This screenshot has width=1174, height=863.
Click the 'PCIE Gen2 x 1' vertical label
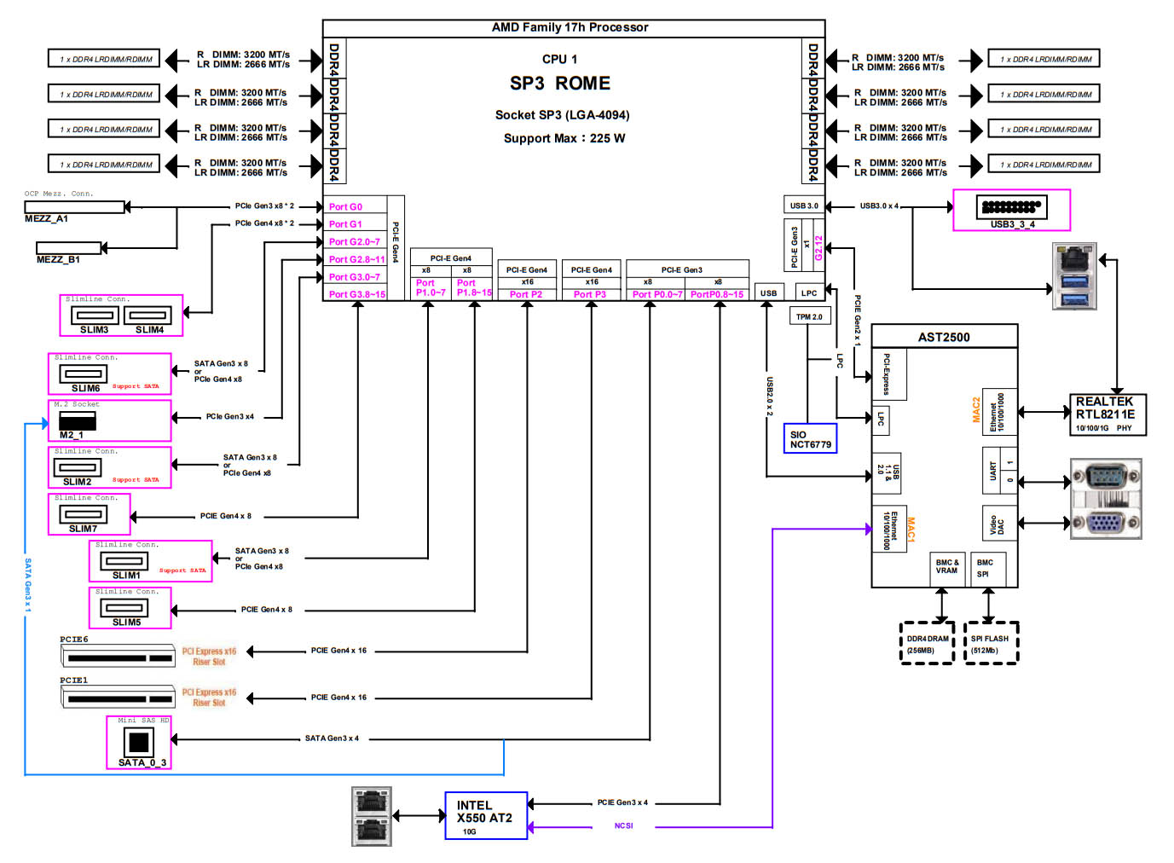pyautogui.click(x=858, y=321)
